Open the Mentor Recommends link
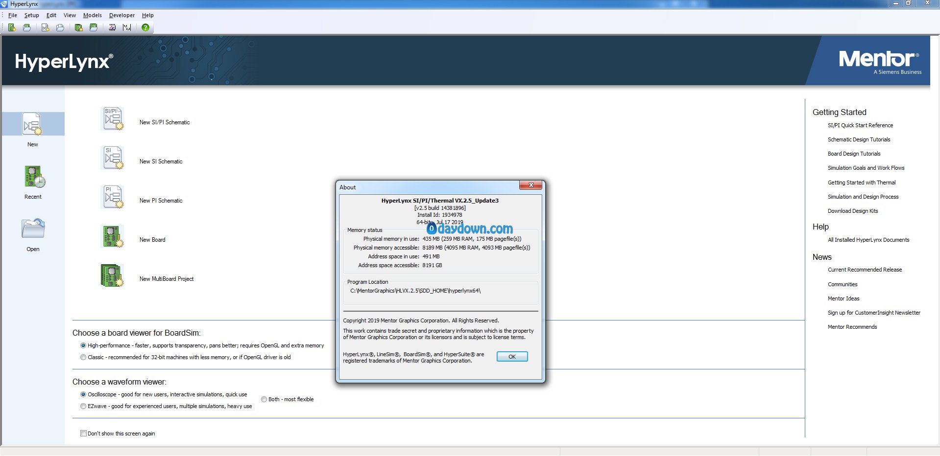 tap(852, 327)
